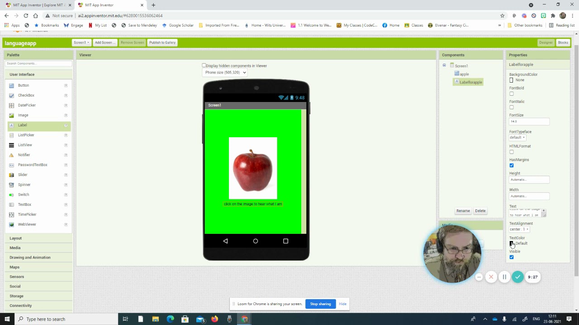Open help for Label component
Viewport: 579px width, 325px height.
click(66, 125)
